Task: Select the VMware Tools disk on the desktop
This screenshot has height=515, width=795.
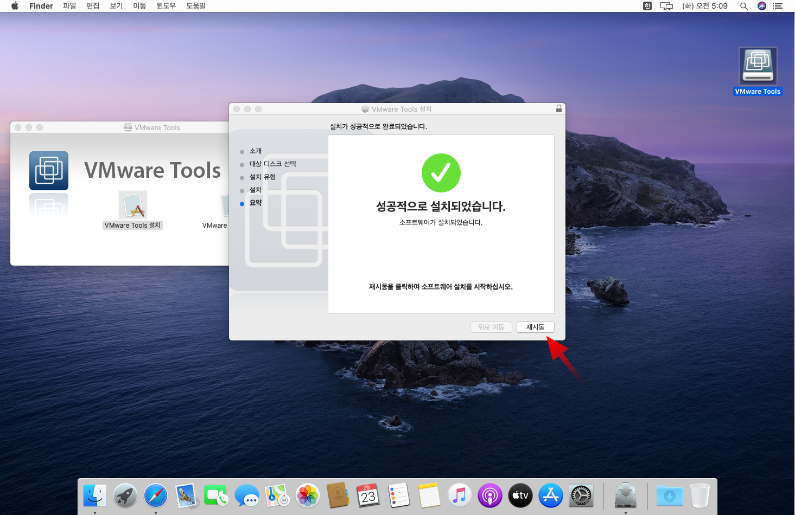Action: (x=758, y=66)
